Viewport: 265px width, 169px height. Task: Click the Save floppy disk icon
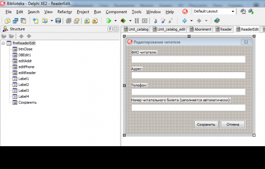(x=58, y=21)
